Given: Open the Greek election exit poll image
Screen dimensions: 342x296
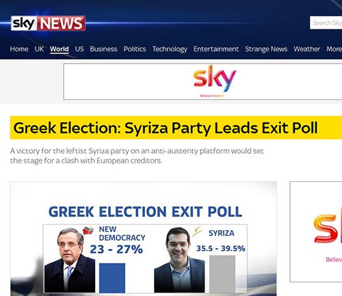Looking at the screenshot, I should tap(144, 239).
